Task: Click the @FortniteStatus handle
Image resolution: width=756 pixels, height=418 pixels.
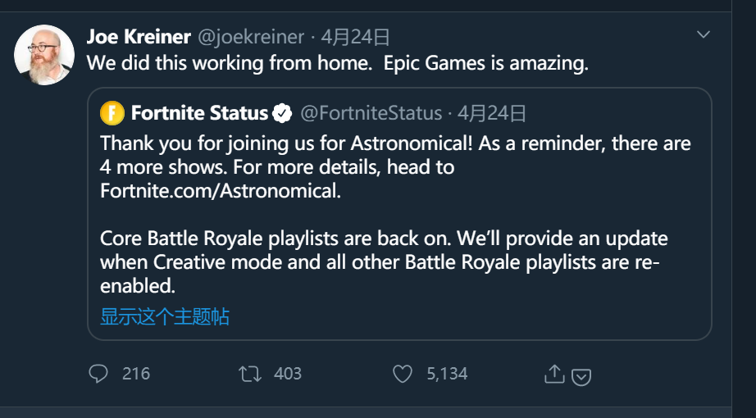Action: [371, 112]
